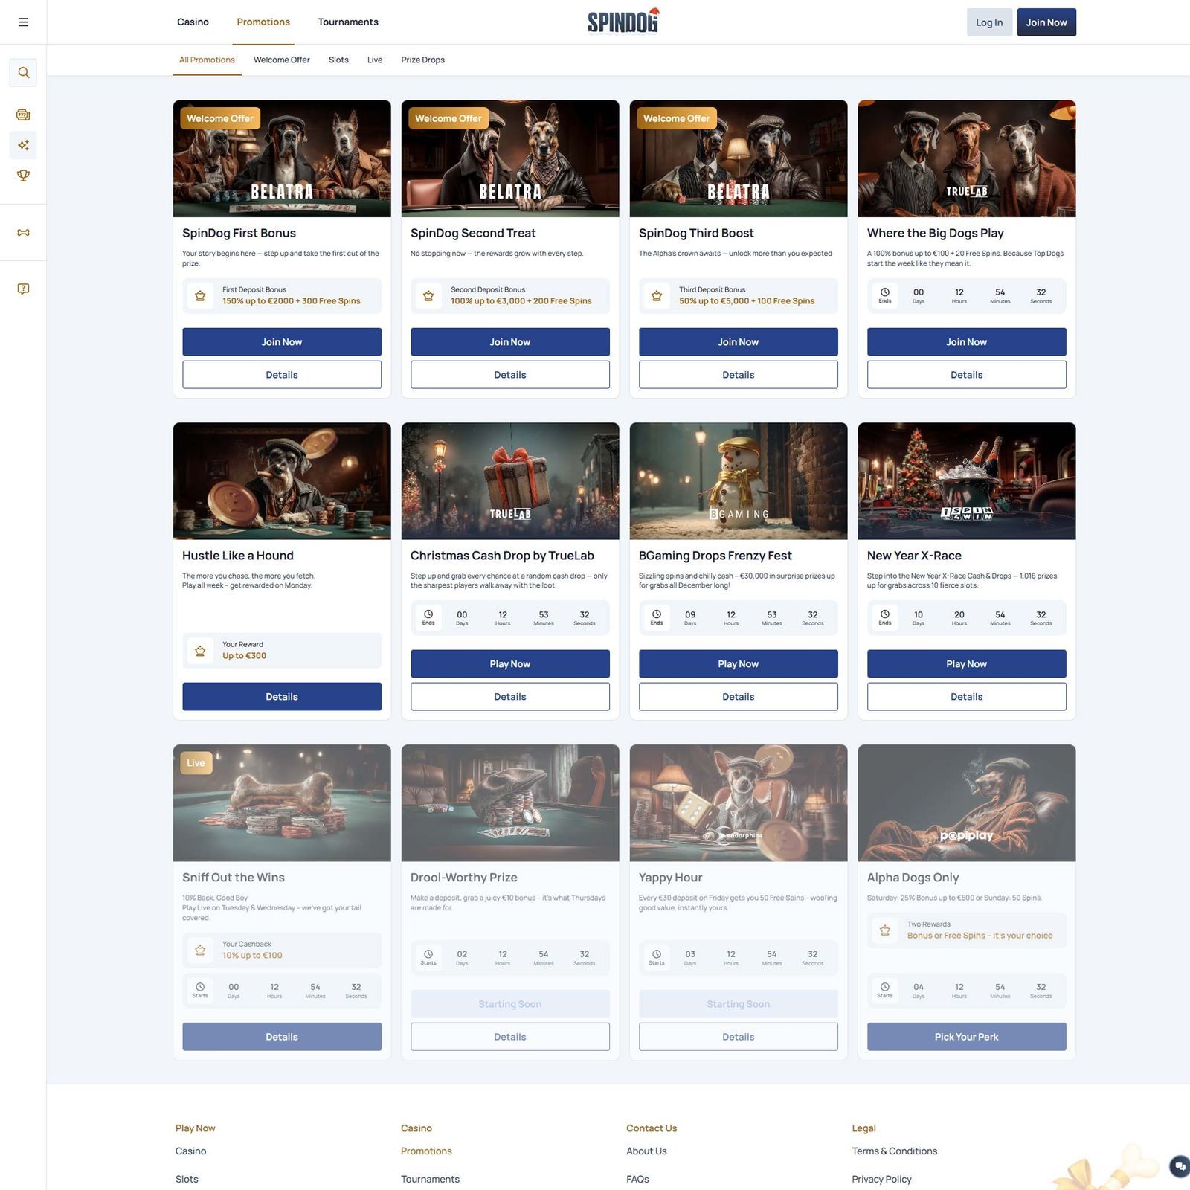Click the bone icon in sidebar
The height and width of the screenshot is (1190, 1190).
click(23, 233)
